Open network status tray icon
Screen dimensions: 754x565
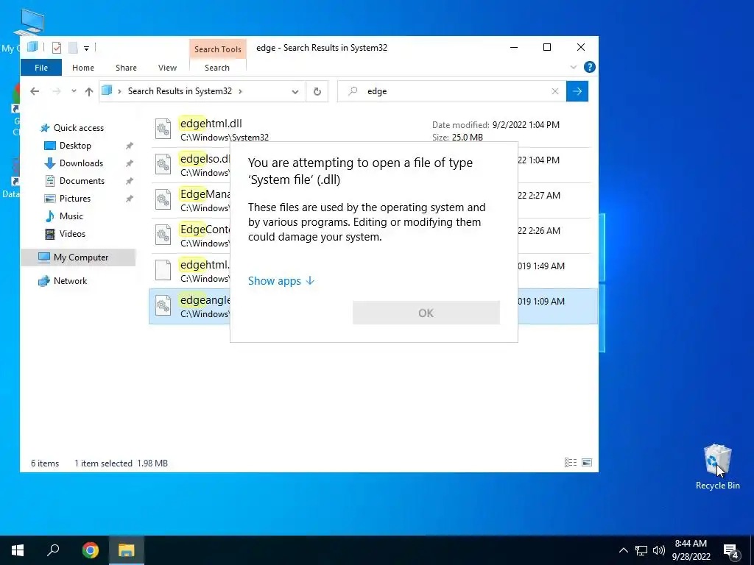point(641,550)
